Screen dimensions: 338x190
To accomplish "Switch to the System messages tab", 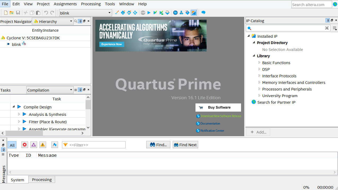I will pyautogui.click(x=17, y=180).
